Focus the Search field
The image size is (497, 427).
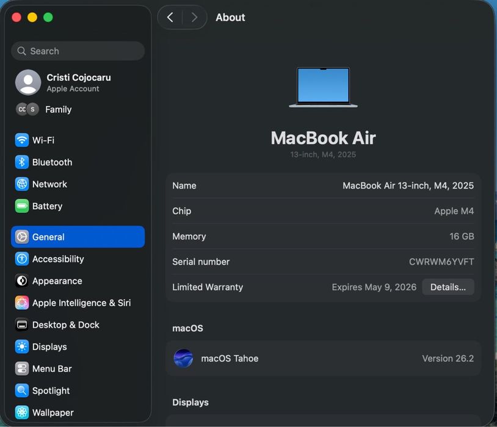78,51
